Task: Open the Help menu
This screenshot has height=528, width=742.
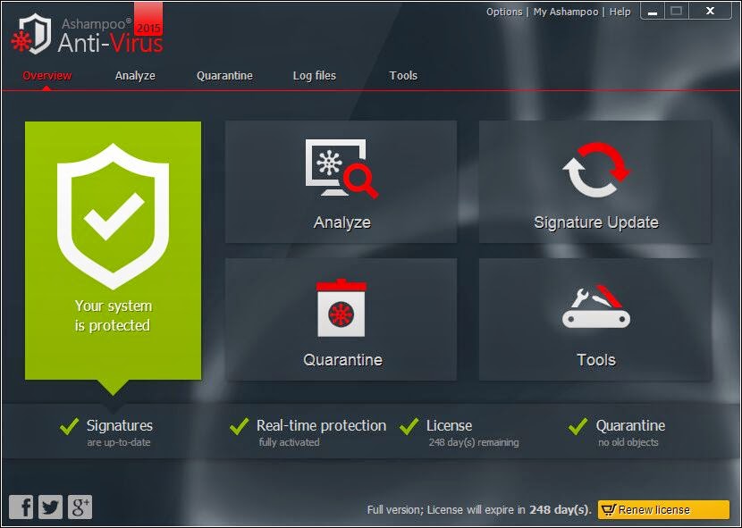Action: pos(620,12)
